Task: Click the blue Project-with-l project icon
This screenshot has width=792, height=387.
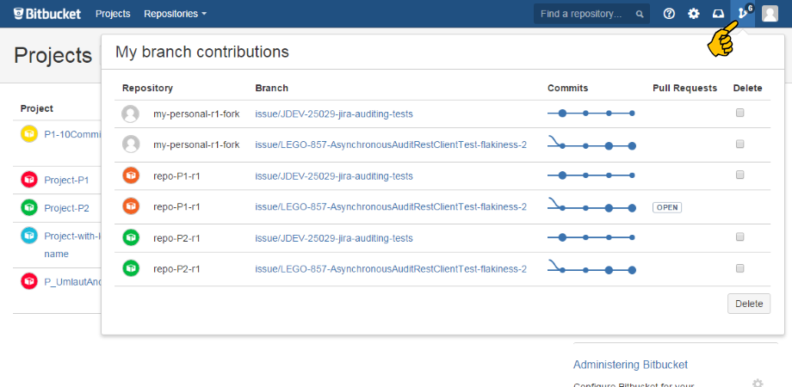Action: coord(29,236)
